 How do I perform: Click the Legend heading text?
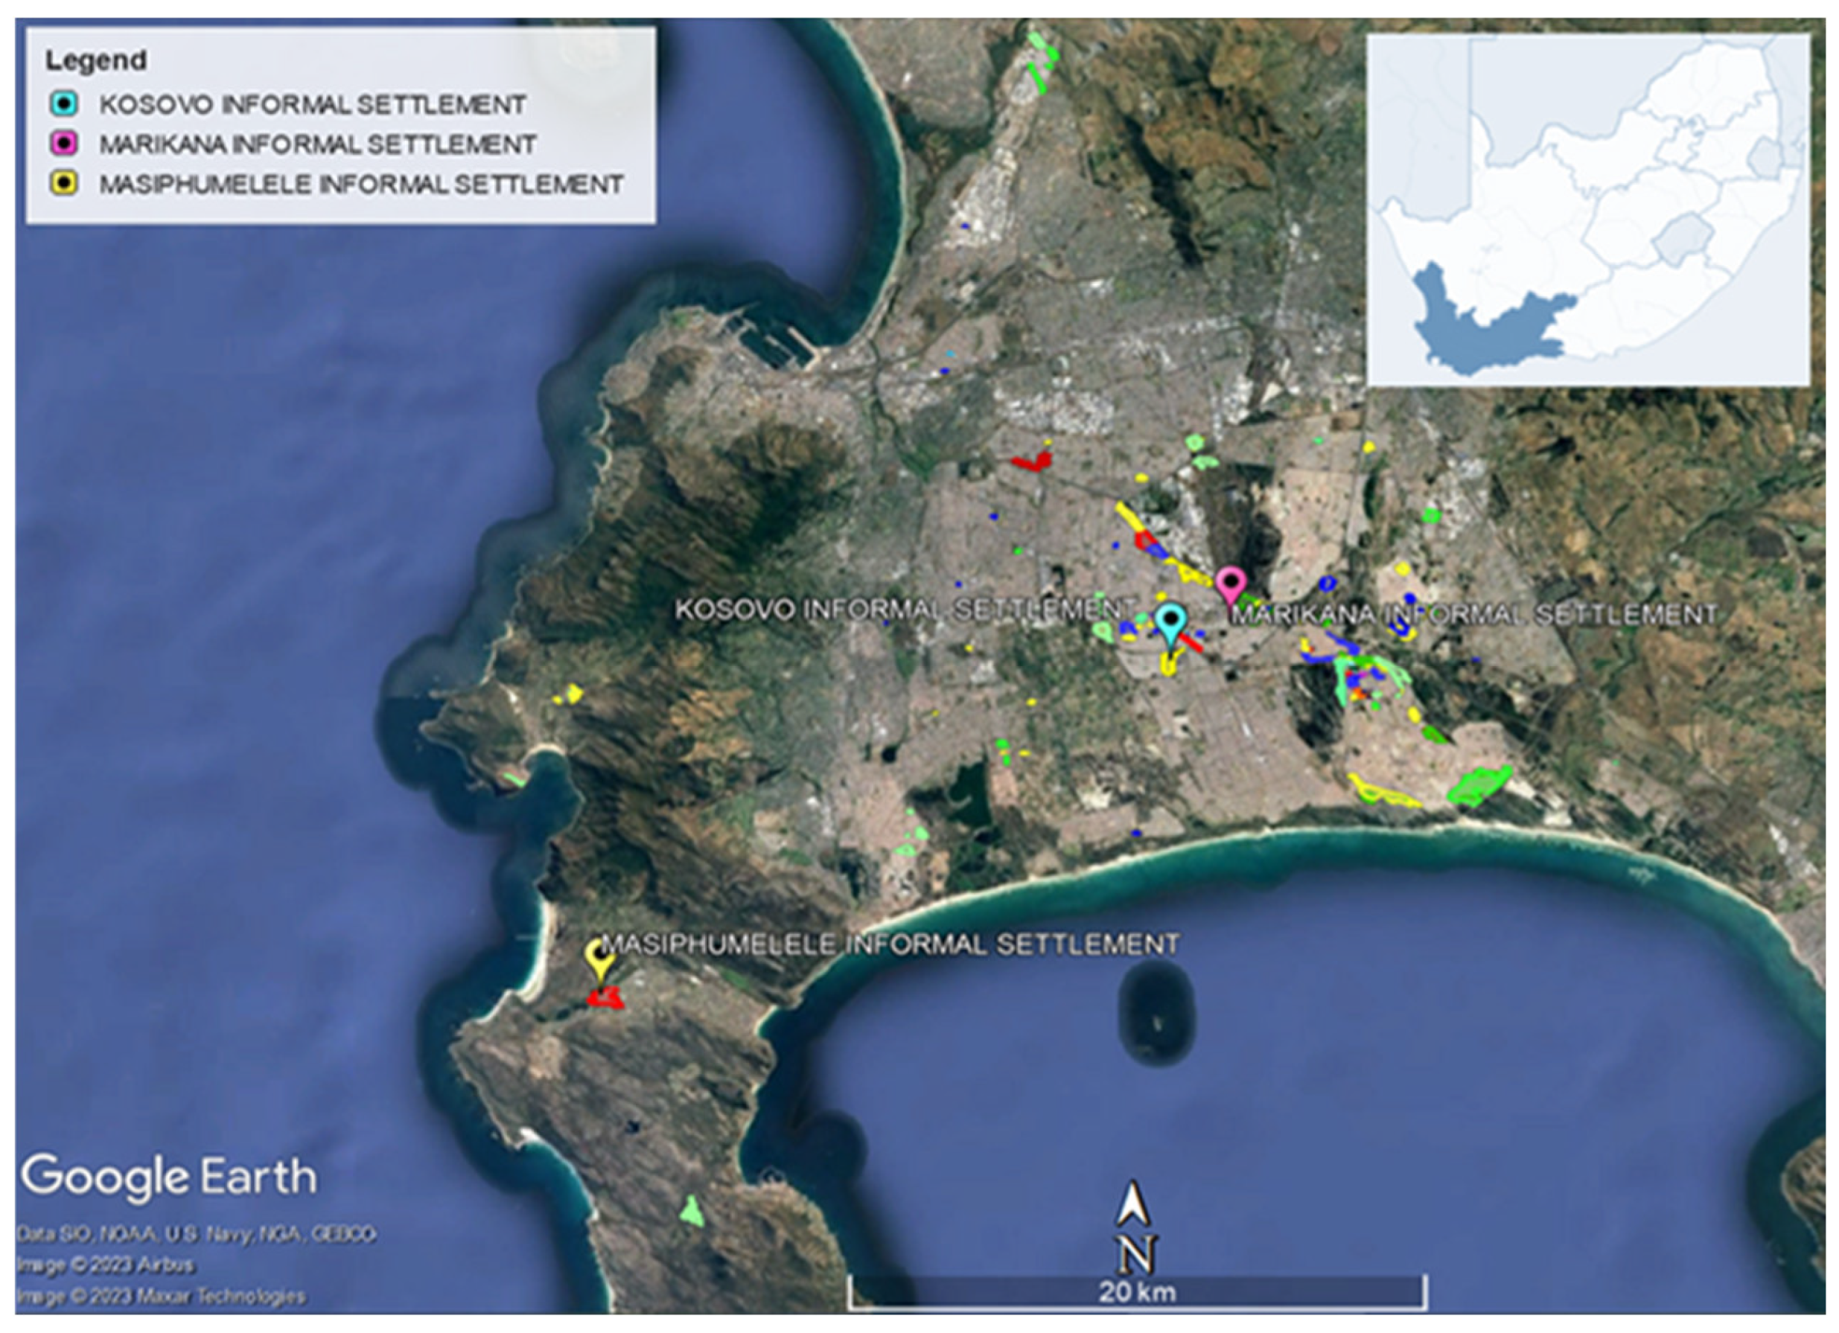pos(96,60)
